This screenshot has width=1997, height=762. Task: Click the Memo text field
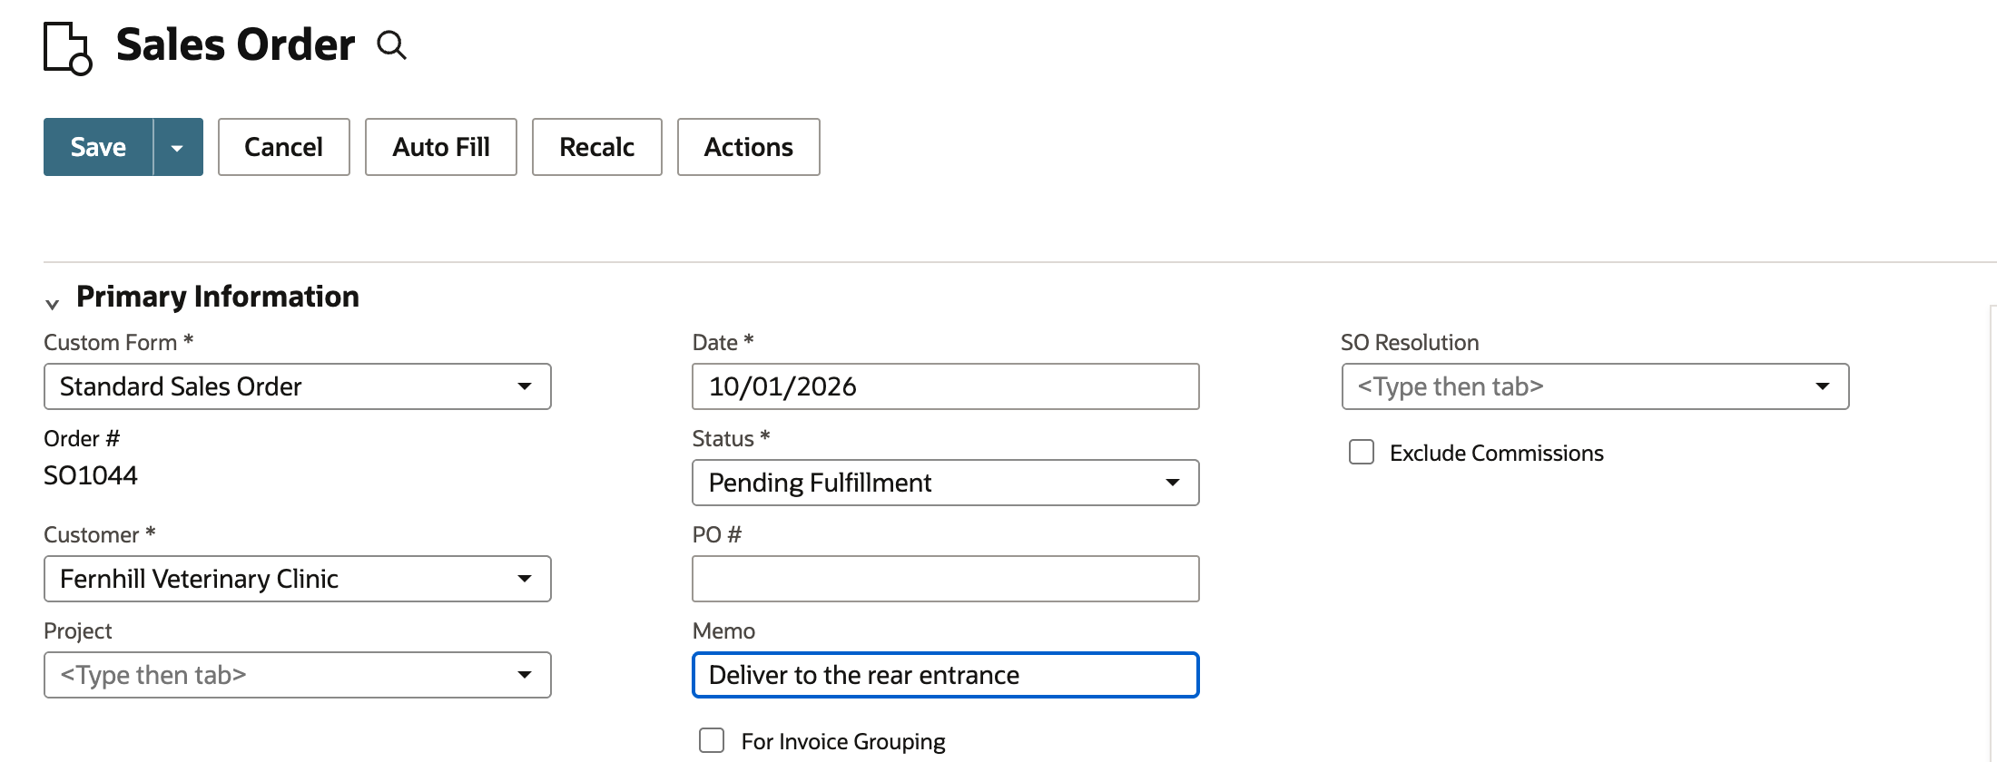coord(946,675)
